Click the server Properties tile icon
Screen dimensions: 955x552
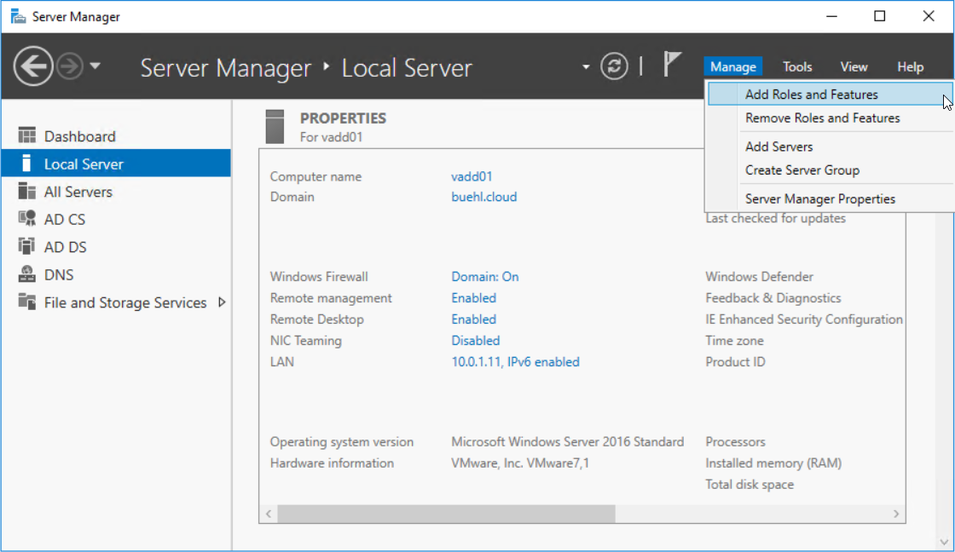(275, 127)
